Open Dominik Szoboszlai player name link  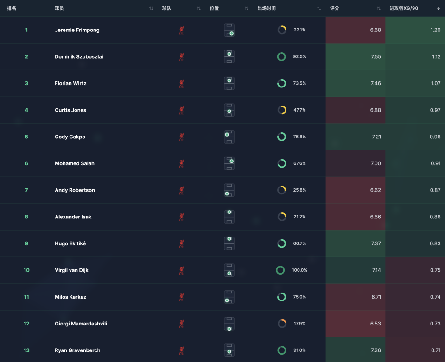click(x=79, y=57)
